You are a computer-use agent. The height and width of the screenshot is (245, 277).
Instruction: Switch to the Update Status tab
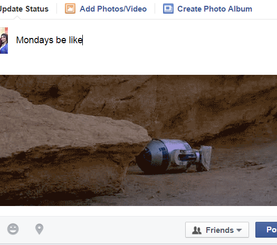coord(24,9)
